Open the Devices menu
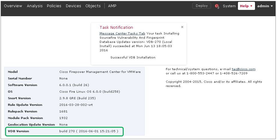Screen dimensions: 277x140 (x=73, y=6)
